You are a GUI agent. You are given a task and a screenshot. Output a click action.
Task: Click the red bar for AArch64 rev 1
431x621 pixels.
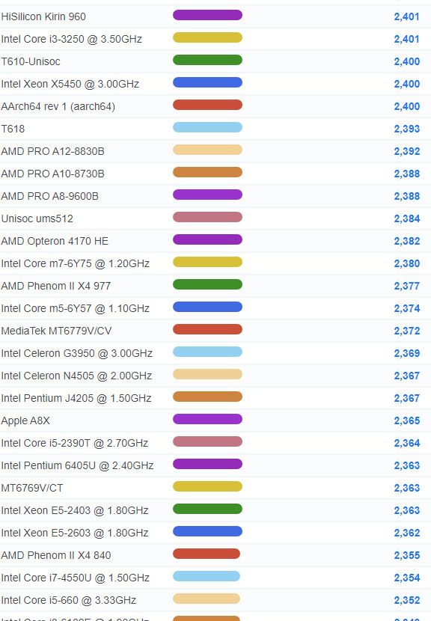[x=207, y=105]
